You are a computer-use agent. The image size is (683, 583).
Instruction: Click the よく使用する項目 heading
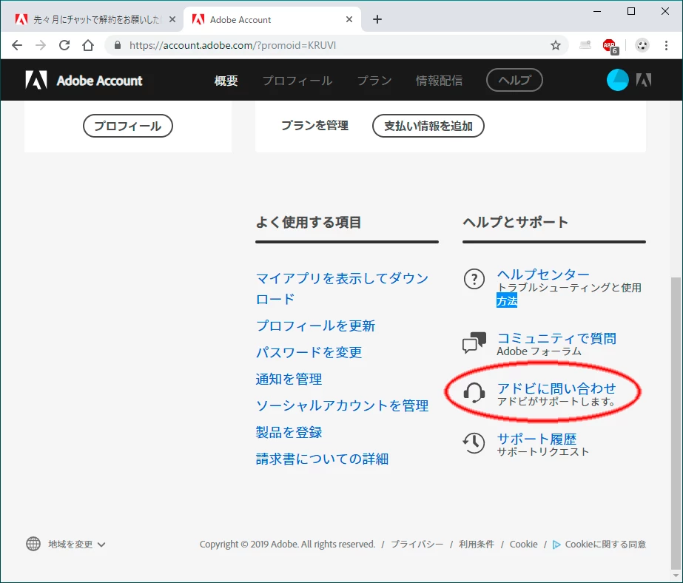pos(309,222)
